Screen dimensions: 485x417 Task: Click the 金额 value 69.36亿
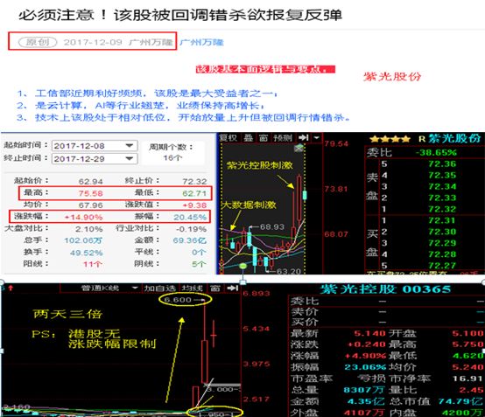190,240
